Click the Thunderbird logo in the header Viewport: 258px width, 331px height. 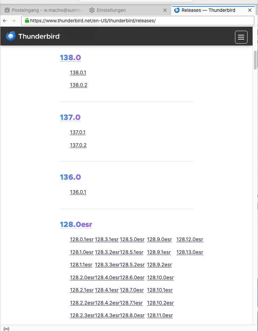33,36
